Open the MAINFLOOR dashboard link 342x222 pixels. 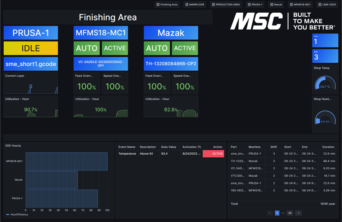click(x=194, y=5)
